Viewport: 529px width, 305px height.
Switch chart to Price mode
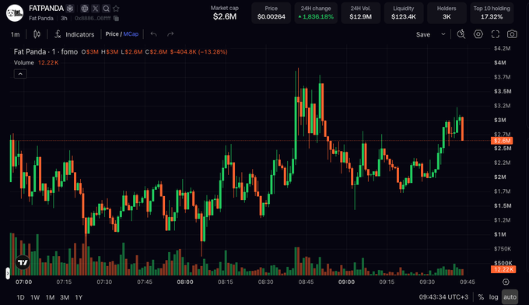[x=112, y=34]
